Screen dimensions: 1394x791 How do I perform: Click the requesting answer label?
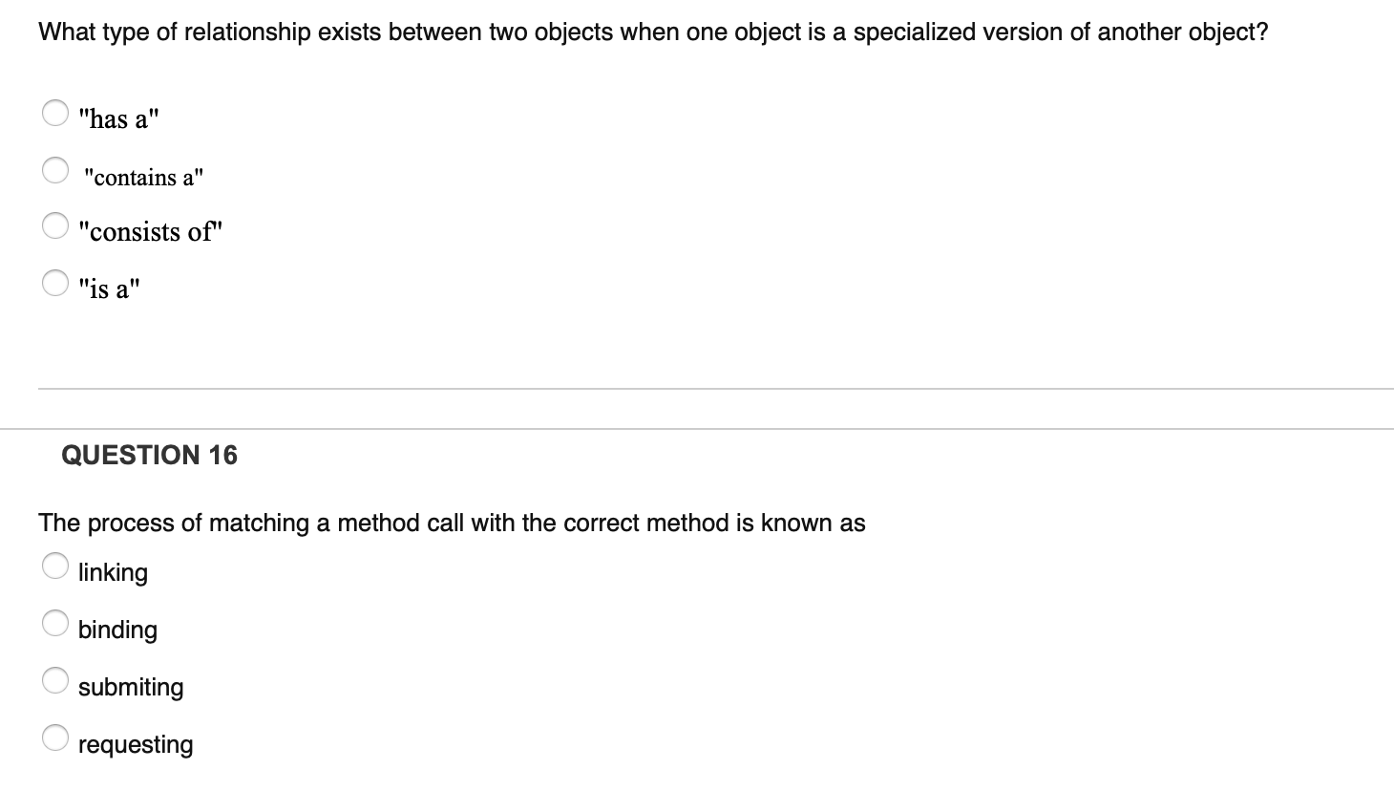tap(136, 744)
